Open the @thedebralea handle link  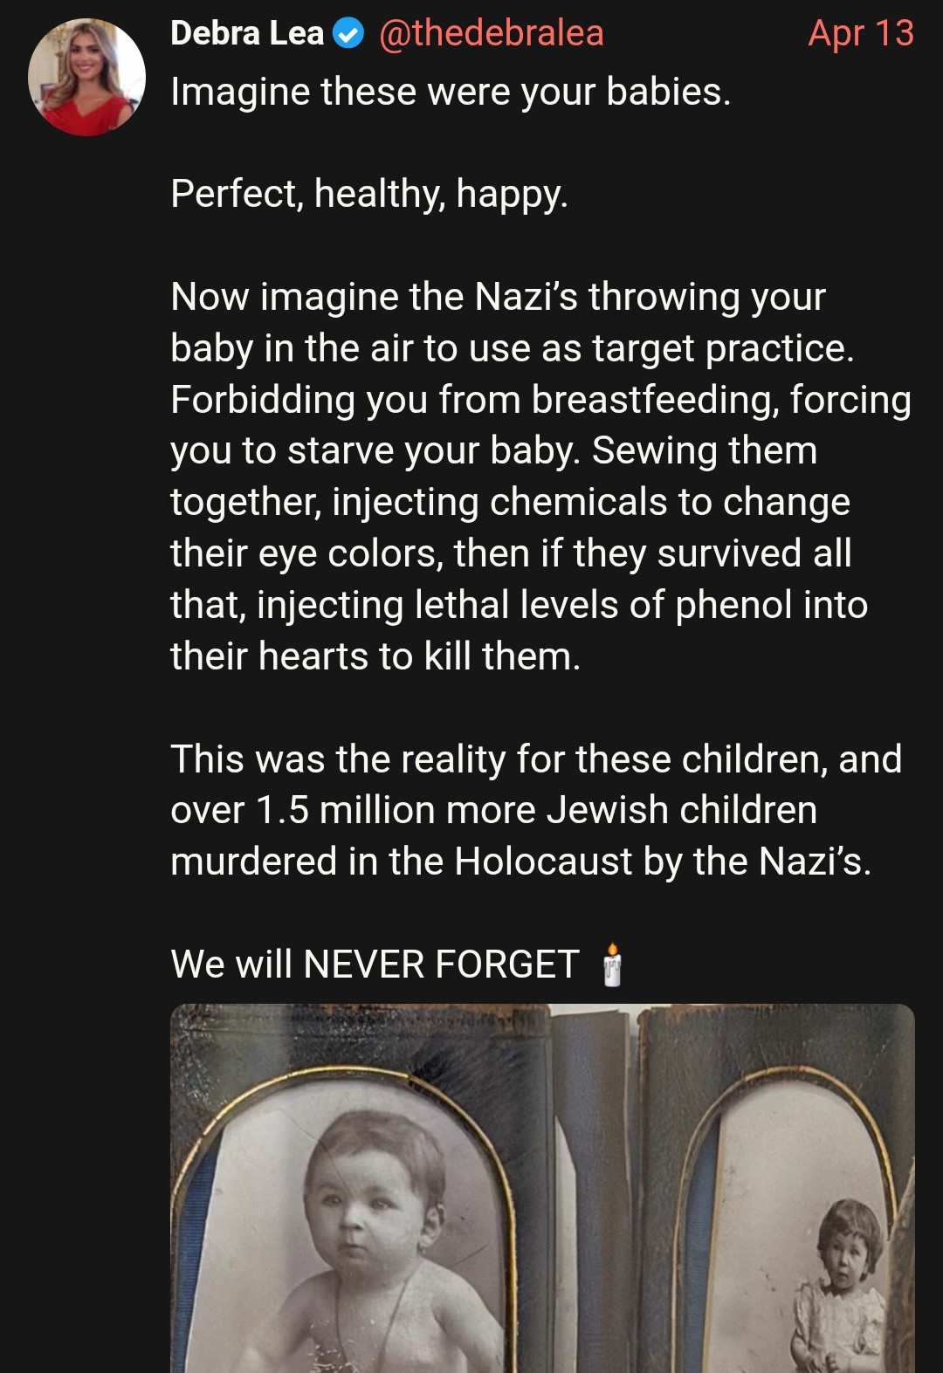pyautogui.click(x=491, y=34)
